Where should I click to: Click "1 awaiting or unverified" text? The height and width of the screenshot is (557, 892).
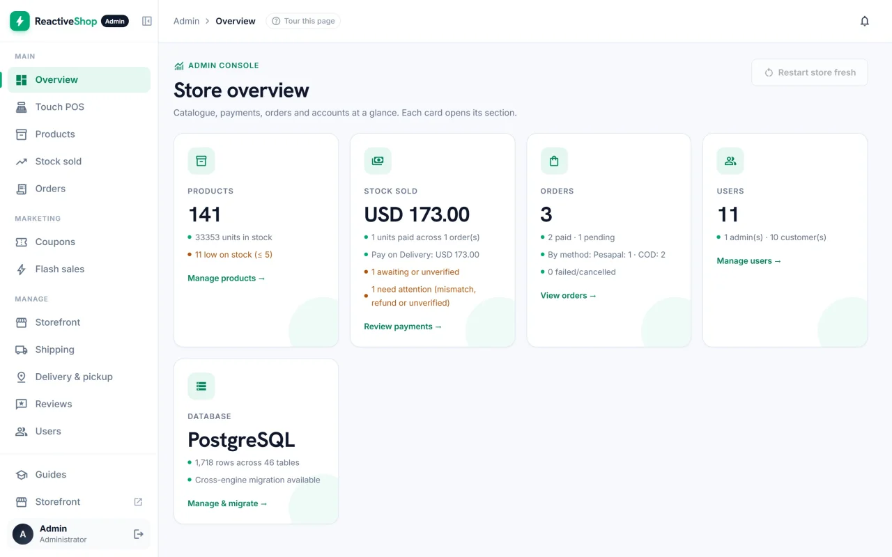coord(415,272)
